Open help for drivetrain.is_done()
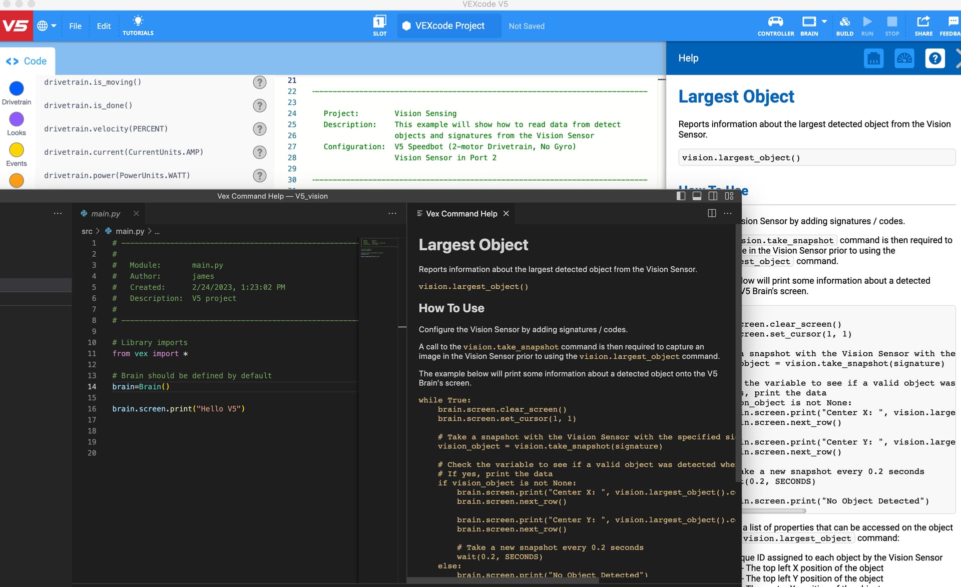Screen dimensions: 961x587 (259, 106)
